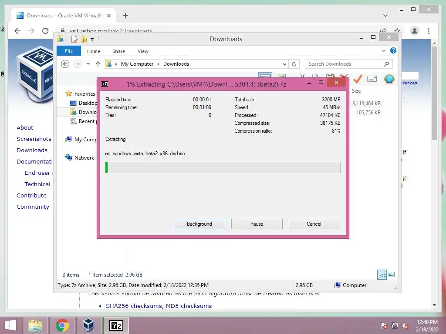This screenshot has width=446, height=334.
Task: Switch to details view icon
Action: [382, 274]
